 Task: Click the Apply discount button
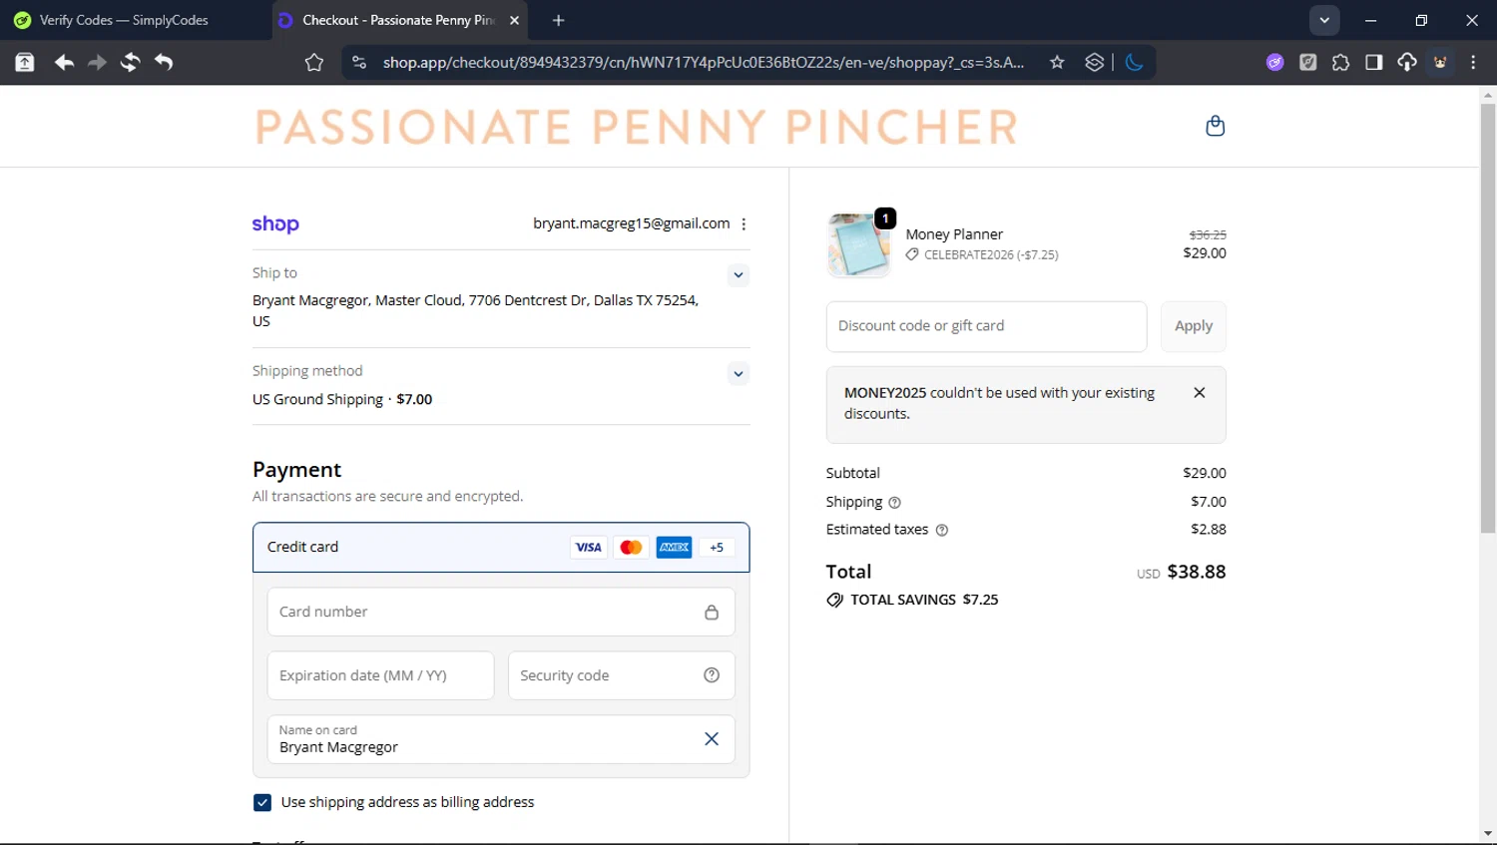click(1193, 326)
